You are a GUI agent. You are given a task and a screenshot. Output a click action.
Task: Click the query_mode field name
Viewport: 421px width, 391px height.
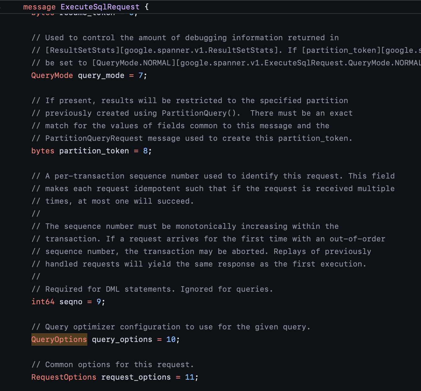pyautogui.click(x=101, y=75)
